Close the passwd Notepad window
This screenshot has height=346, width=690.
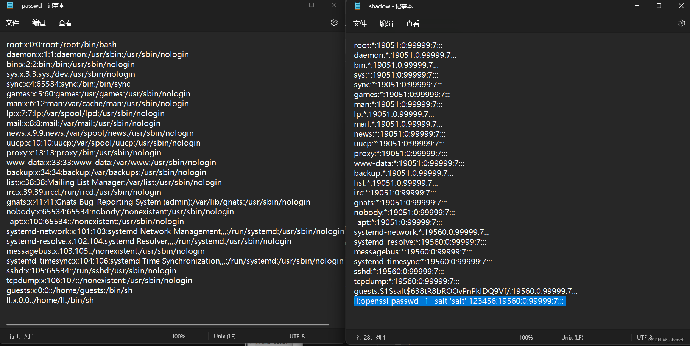click(x=333, y=5)
